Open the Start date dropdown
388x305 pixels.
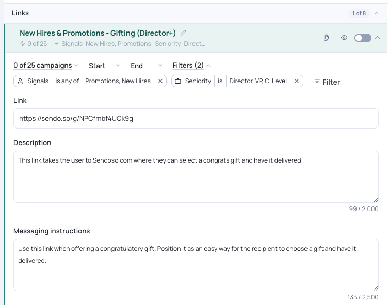(104, 66)
